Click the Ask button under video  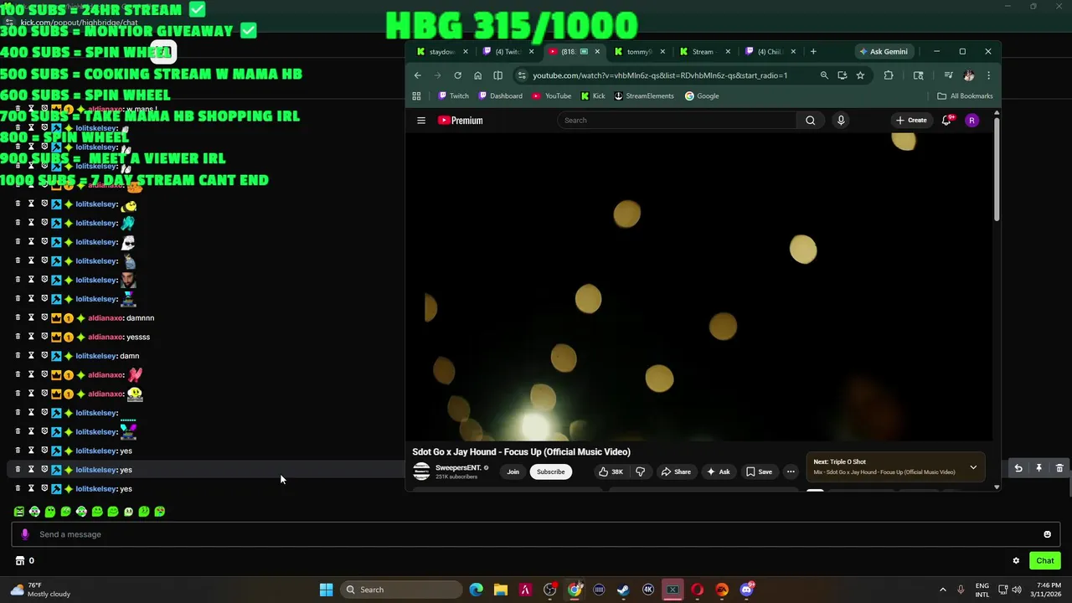[718, 472]
